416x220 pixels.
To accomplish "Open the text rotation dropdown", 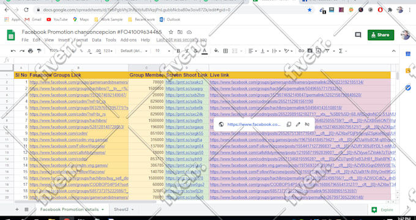I will click(288, 51).
